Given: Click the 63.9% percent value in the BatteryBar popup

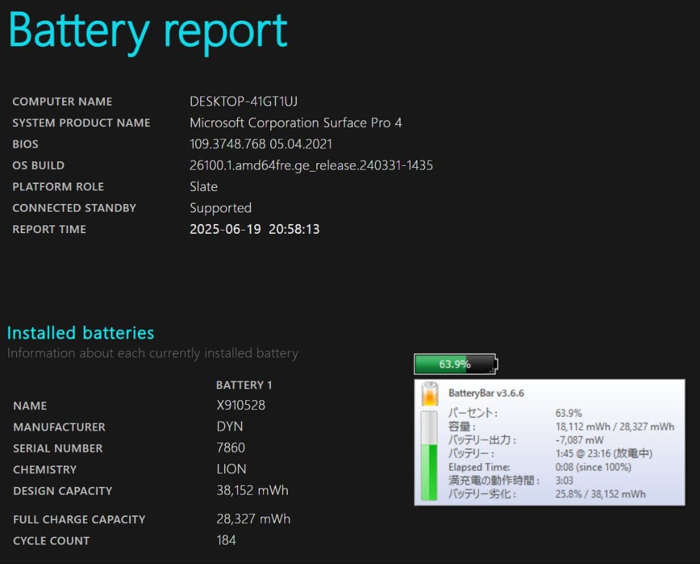Looking at the screenshot, I should click(568, 413).
